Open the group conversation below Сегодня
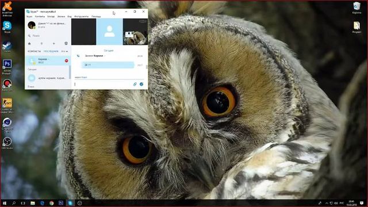 48,78
